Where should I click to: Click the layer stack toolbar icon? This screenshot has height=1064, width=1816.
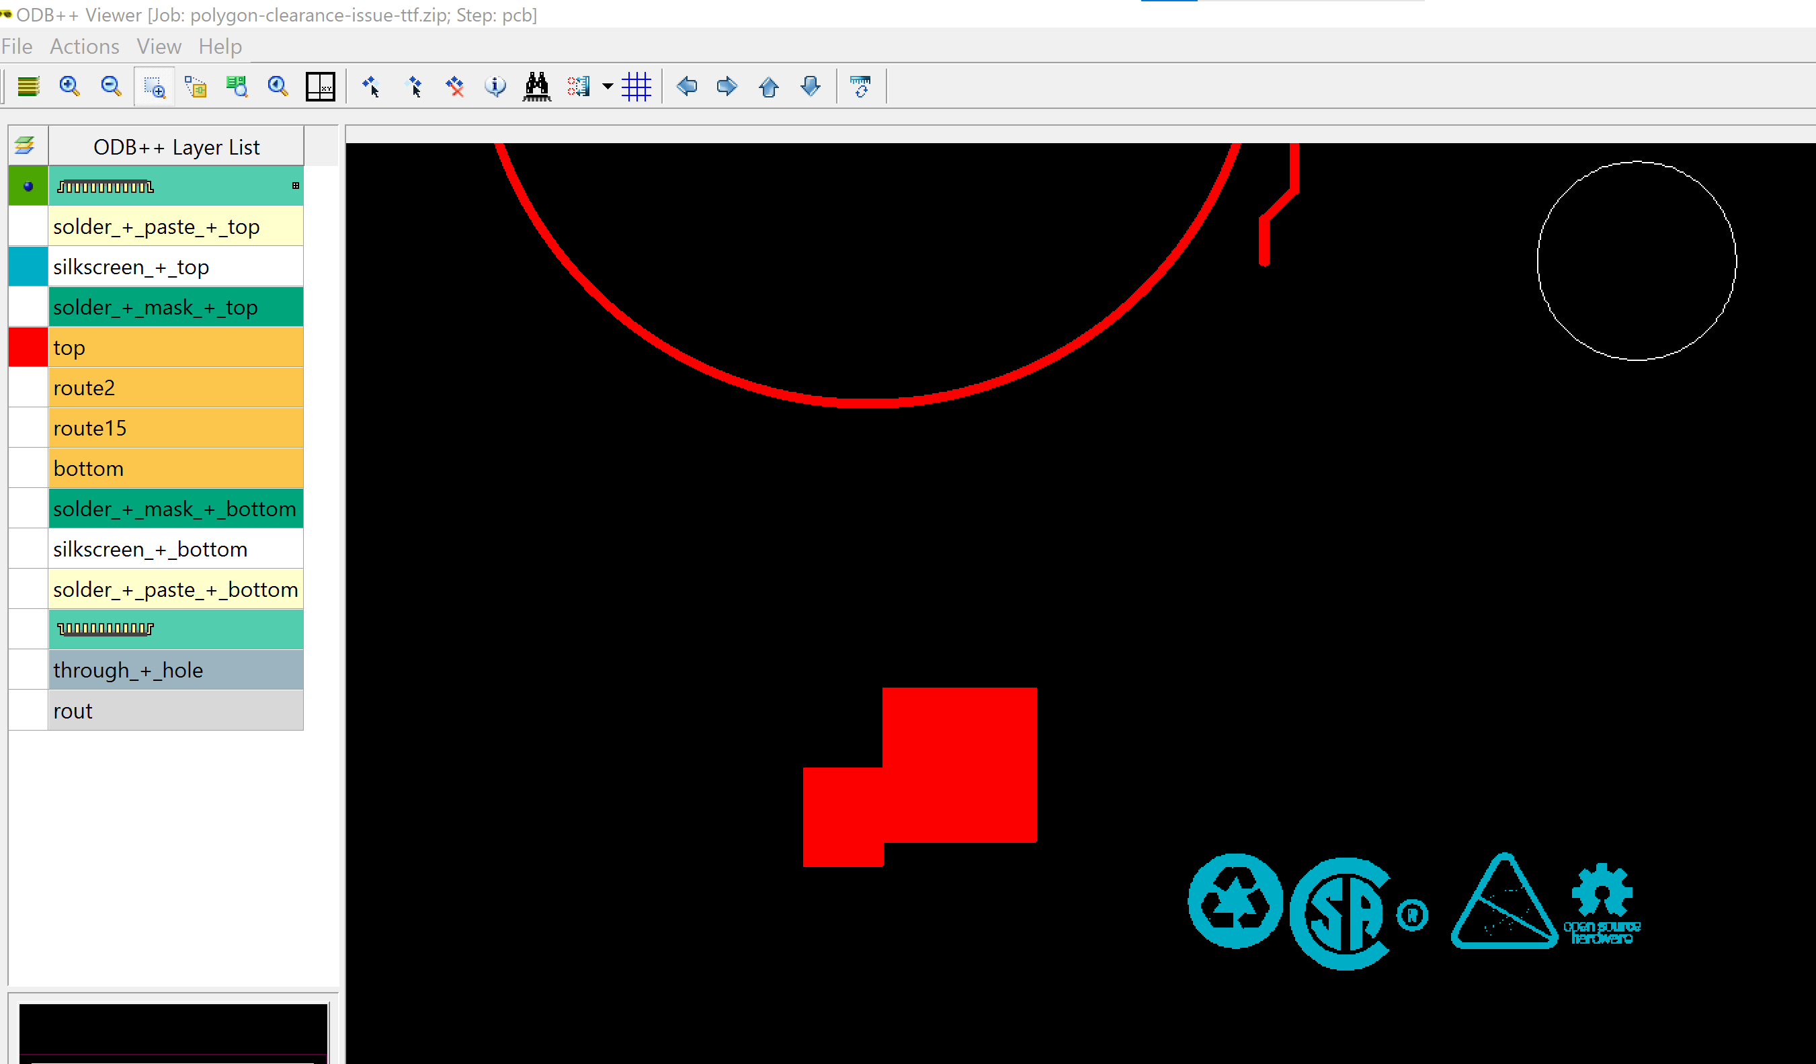(x=28, y=87)
